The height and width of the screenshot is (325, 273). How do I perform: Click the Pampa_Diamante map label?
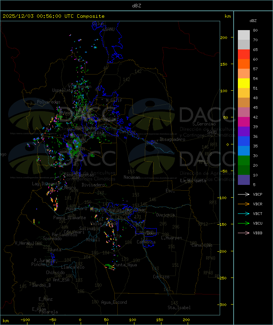point(70,218)
